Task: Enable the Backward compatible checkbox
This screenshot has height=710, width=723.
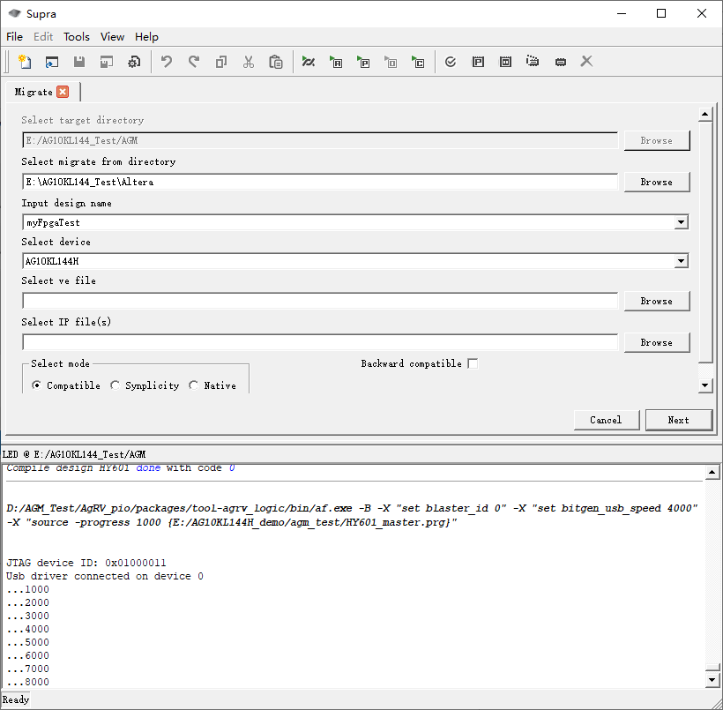Action: [x=473, y=363]
